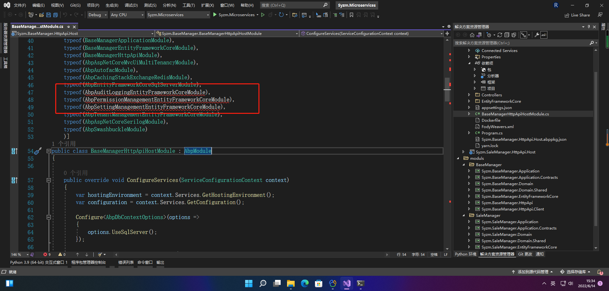Click the Solution Explorer search magnifier icon
The image size is (609, 291).
(592, 43)
